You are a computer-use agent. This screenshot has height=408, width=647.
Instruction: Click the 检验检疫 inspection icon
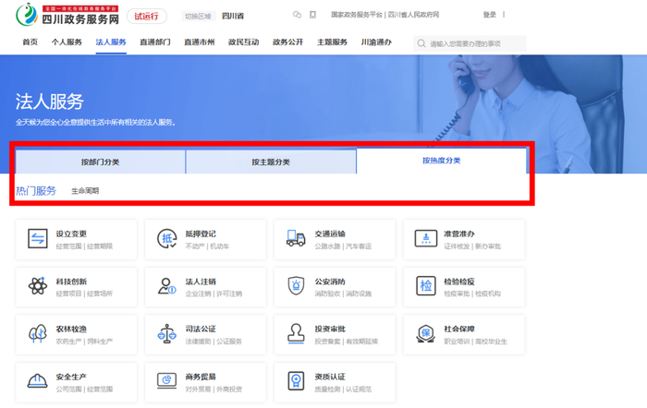pyautogui.click(x=425, y=285)
